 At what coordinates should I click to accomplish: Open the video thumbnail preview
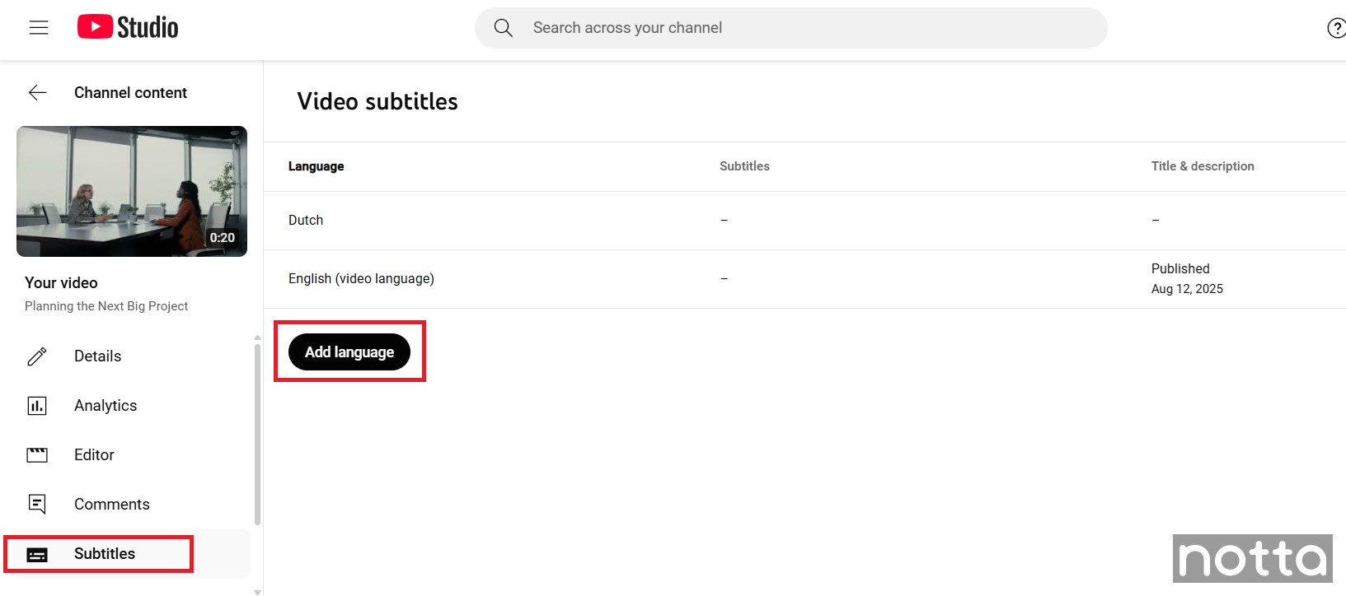point(132,191)
